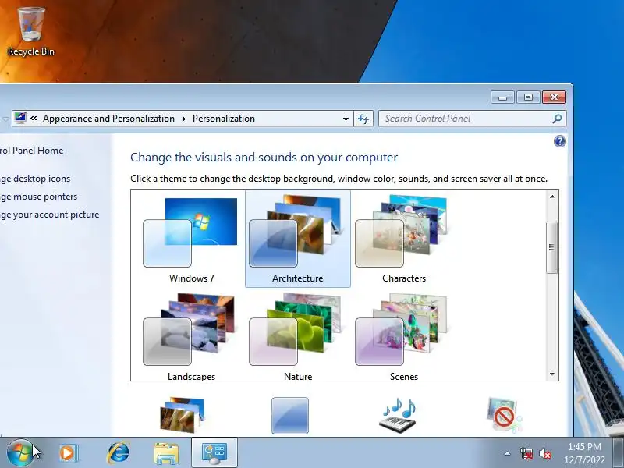Click the Help question mark icon
The width and height of the screenshot is (624, 468).
click(x=559, y=141)
